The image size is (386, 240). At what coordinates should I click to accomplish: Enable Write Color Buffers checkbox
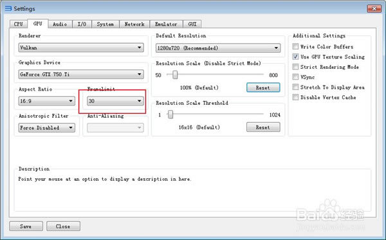pos(295,46)
